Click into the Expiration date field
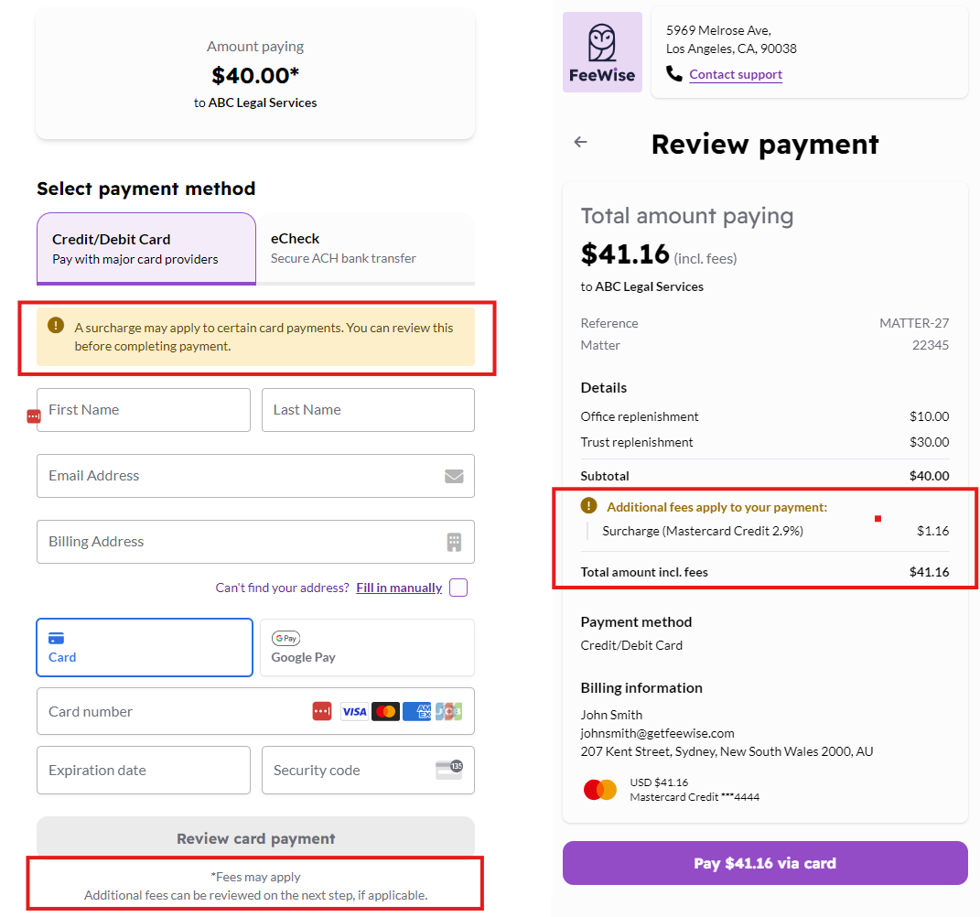Screen dimensions: 980x917 [x=144, y=770]
